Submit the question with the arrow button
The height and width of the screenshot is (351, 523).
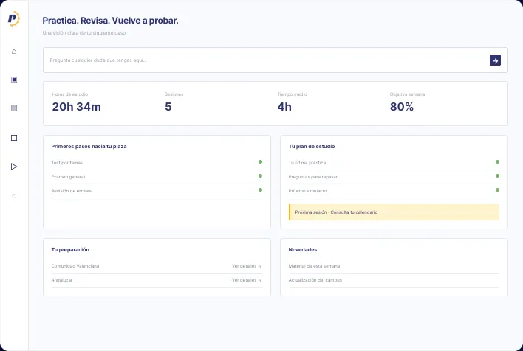(x=495, y=60)
